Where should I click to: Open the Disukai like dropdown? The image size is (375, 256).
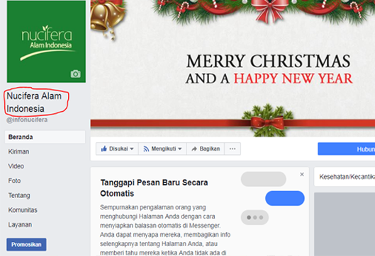(x=117, y=149)
